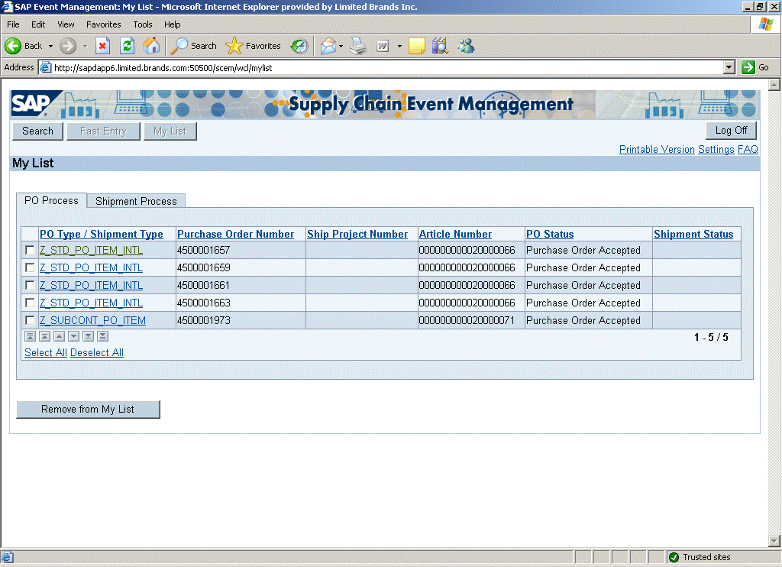Open the Favorites menu
Screen dimensions: 782x567
[x=104, y=24]
